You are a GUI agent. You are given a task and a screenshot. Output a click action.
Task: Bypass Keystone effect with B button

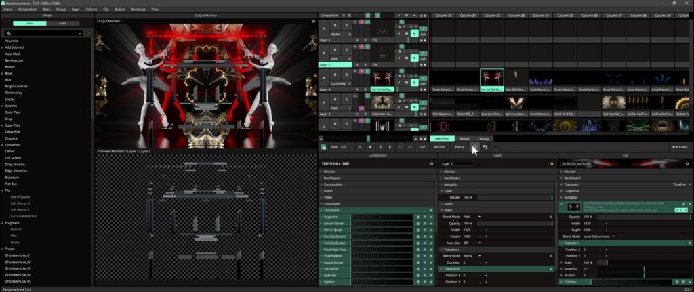[417, 217]
